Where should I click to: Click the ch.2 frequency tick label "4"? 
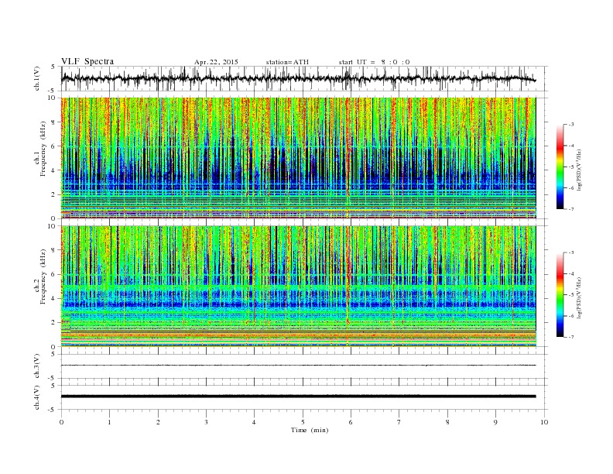coord(54,298)
